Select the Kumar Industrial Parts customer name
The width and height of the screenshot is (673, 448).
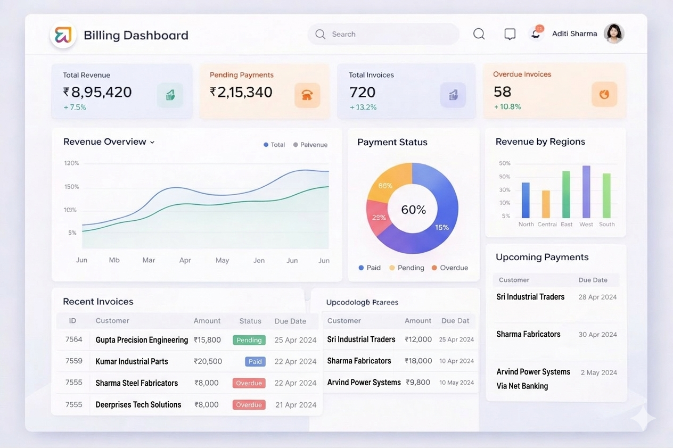pyautogui.click(x=132, y=361)
